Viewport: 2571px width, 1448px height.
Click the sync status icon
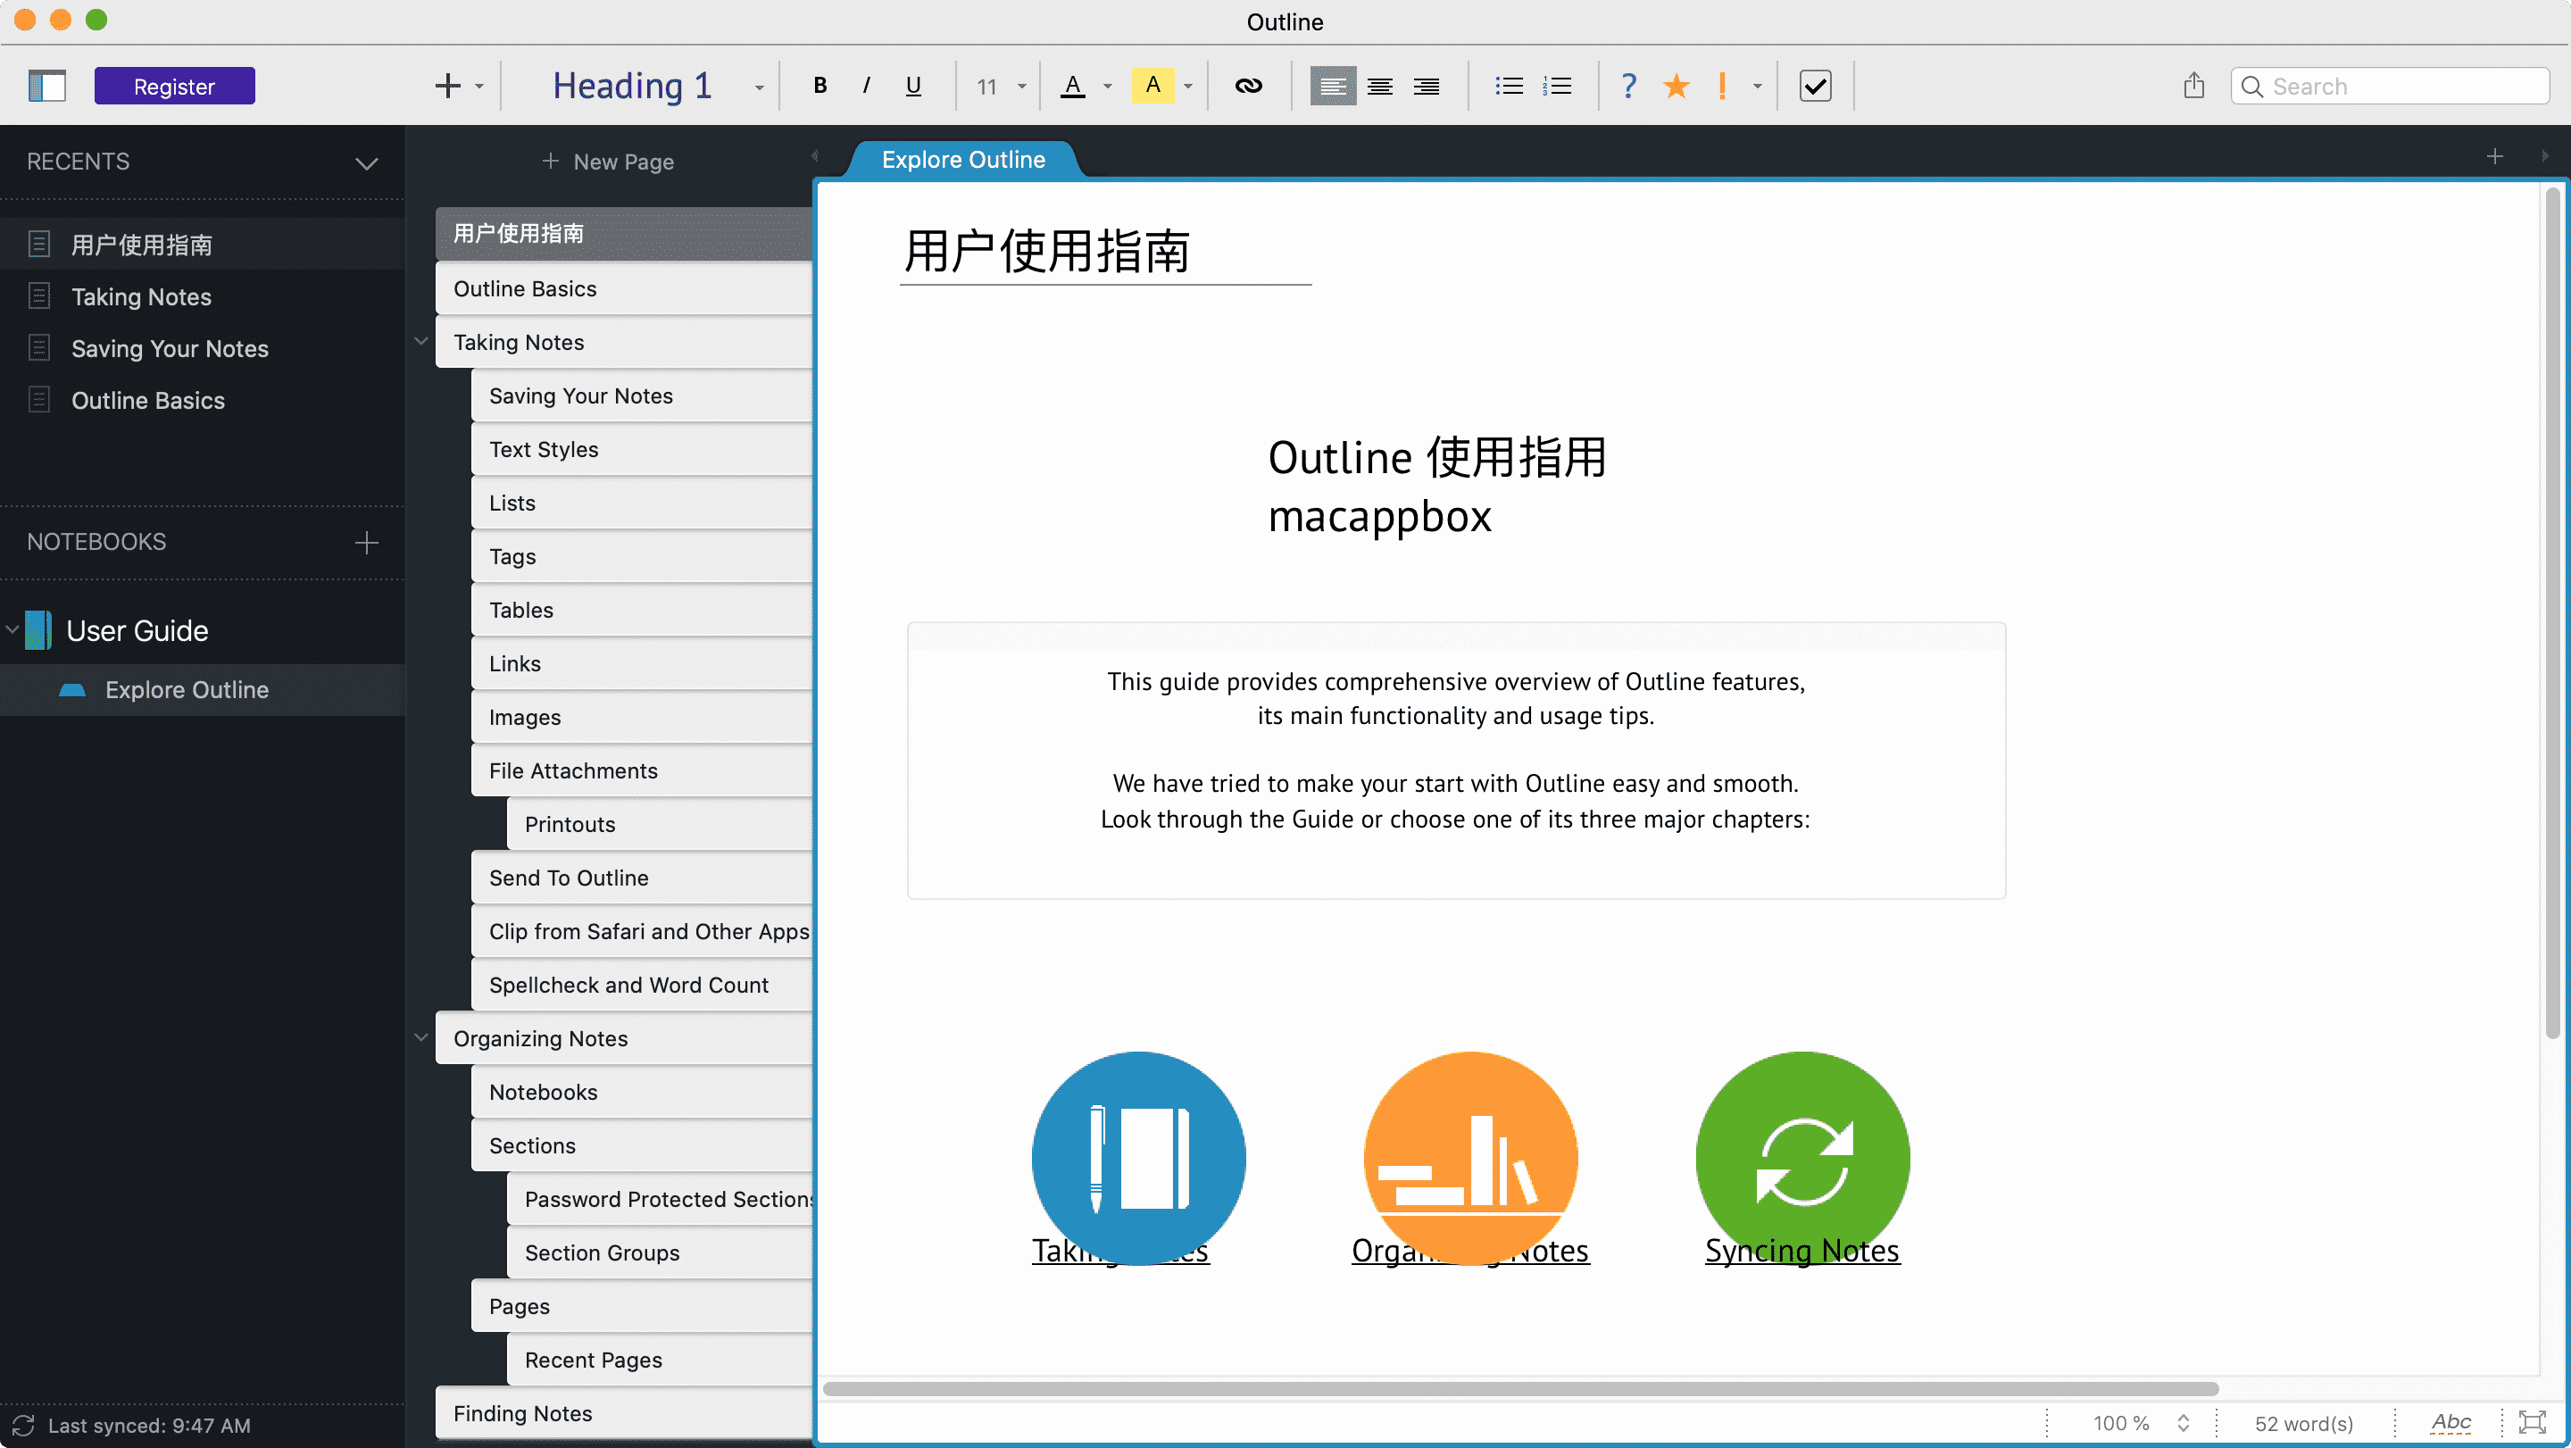click(24, 1425)
